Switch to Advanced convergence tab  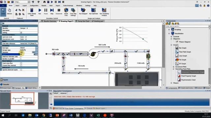[63, 93]
